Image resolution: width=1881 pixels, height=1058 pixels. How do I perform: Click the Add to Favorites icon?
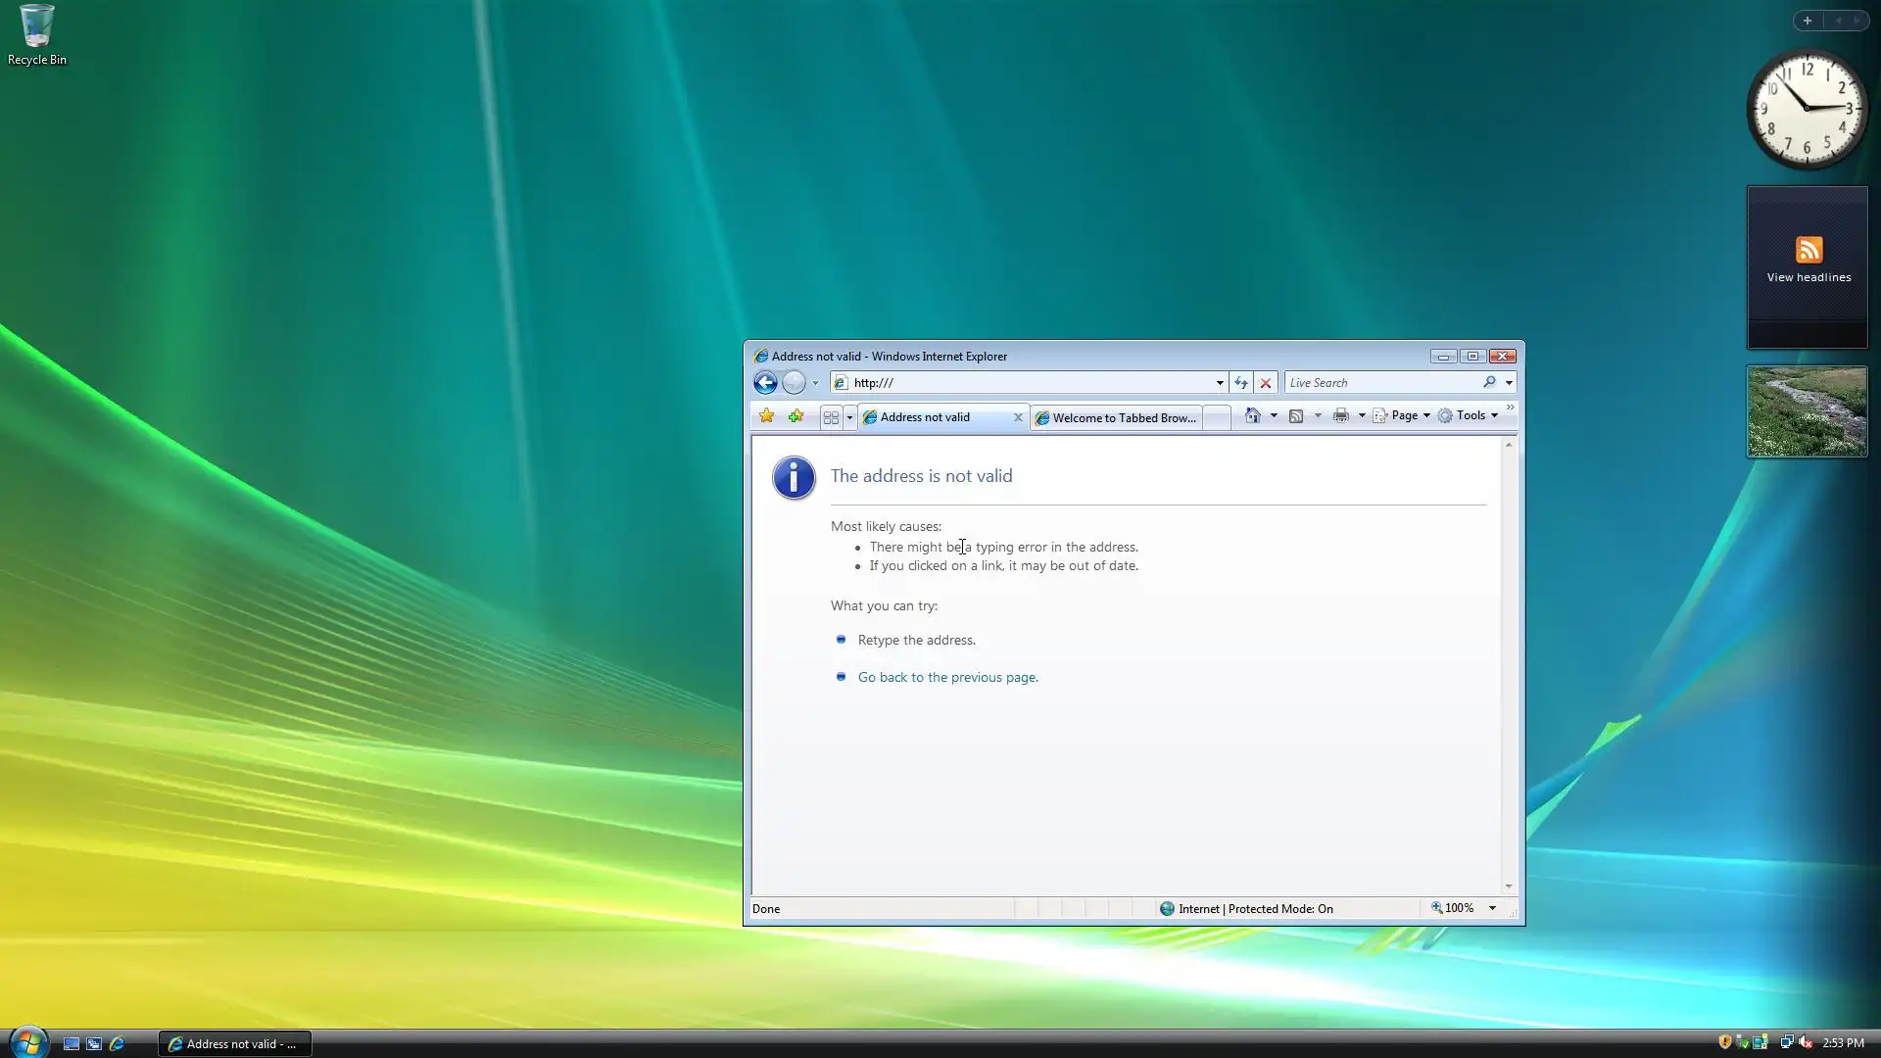pyautogui.click(x=796, y=416)
